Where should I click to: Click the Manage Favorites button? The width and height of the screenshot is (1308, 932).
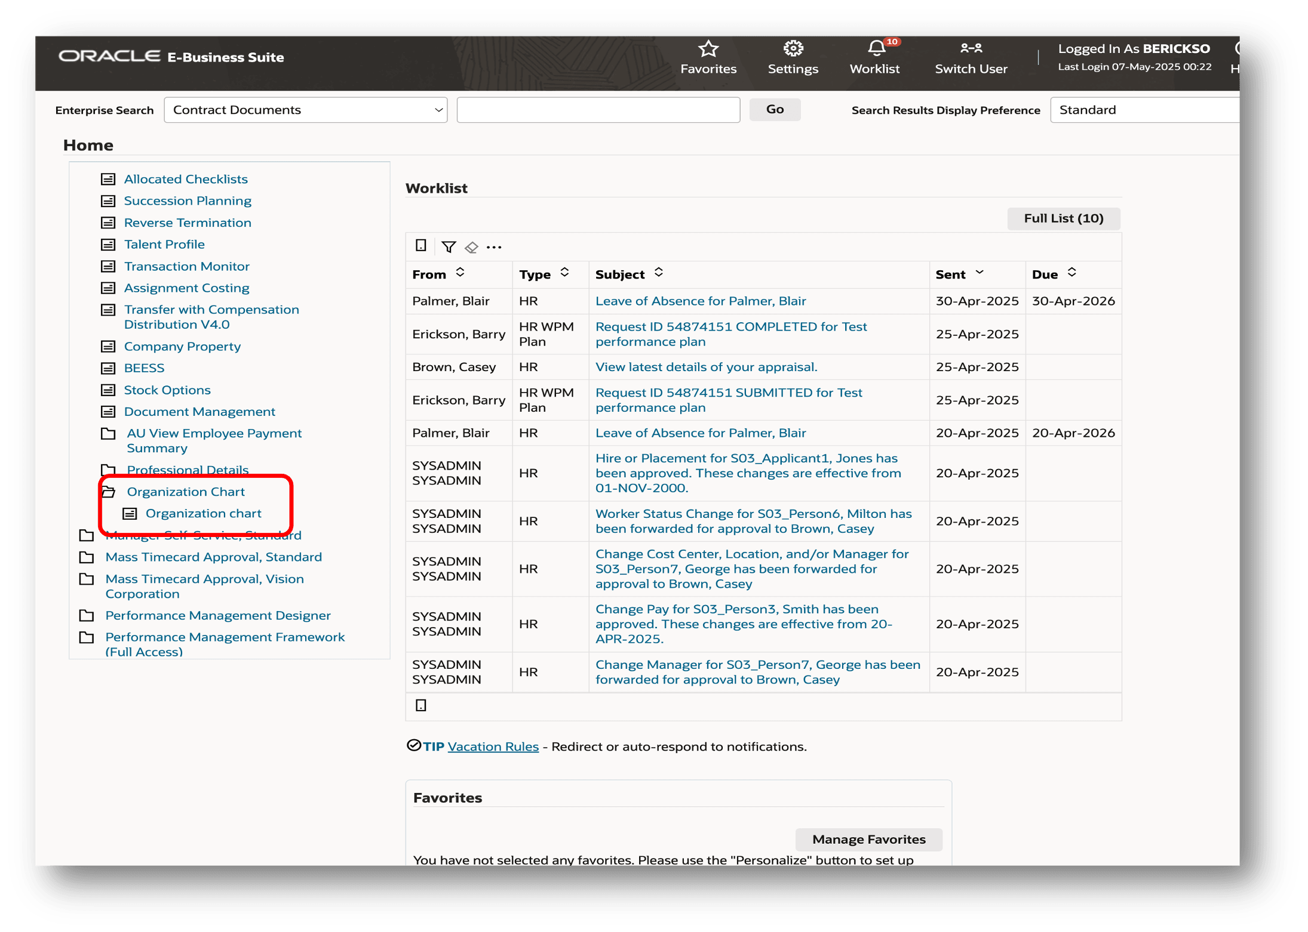tap(868, 840)
